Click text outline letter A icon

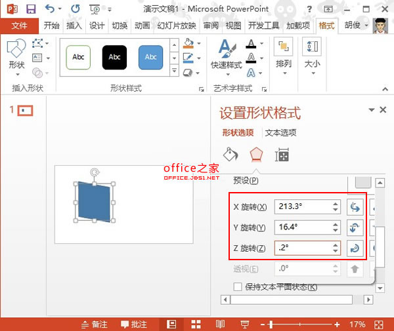click(x=251, y=58)
